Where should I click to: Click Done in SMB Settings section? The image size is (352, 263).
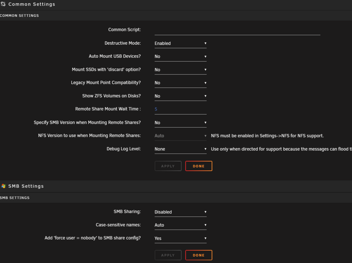199,255
